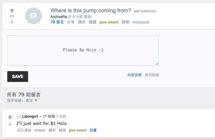
Task: Open the formatting help link
Action: 152,75
